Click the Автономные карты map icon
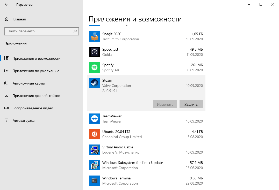 6,83
